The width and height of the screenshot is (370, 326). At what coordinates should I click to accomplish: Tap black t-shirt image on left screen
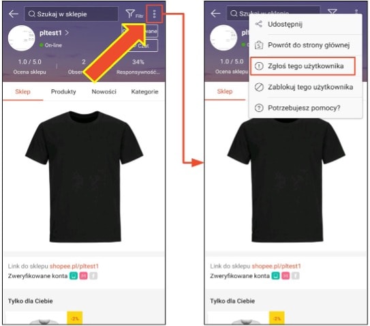point(84,177)
